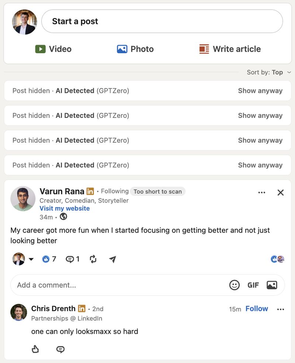Open emoji picker in comment box
Viewport: 295px width, 363px height.
pos(234,285)
